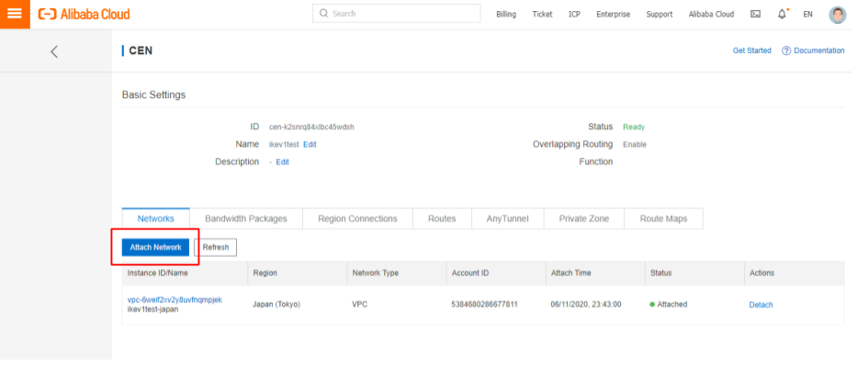Select the CEN ID cen-k2snrq84xlbc45wdsh
The height and width of the screenshot is (367, 857).
(311, 128)
